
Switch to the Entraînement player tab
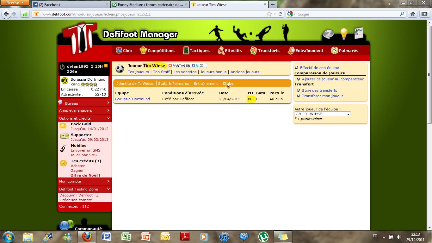point(206,84)
